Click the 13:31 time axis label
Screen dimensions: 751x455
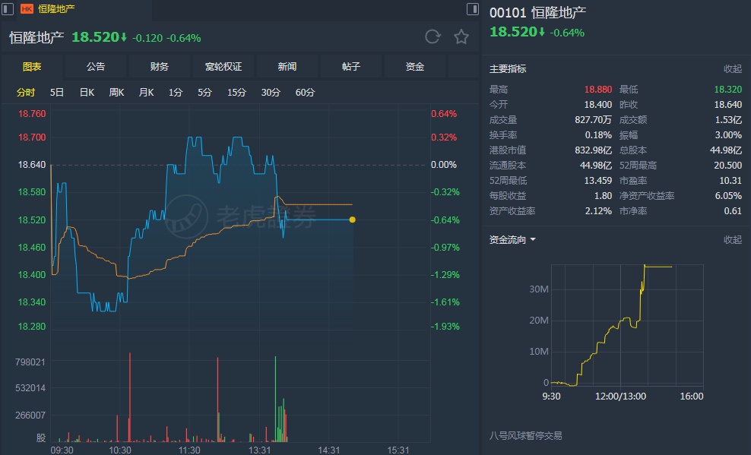pos(259,450)
